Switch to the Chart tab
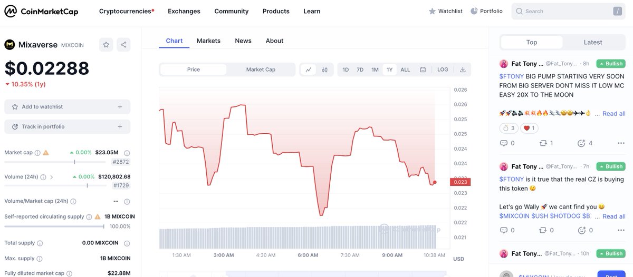 (x=174, y=41)
